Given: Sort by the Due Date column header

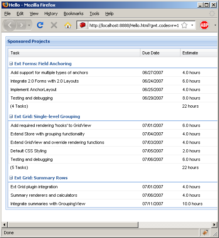Looking at the screenshot, I should tap(160, 53).
